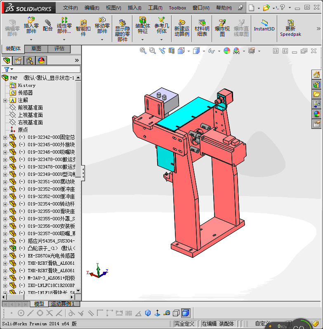Select the Mate (配合) tool
This screenshot has width=323, height=329.
click(x=48, y=25)
